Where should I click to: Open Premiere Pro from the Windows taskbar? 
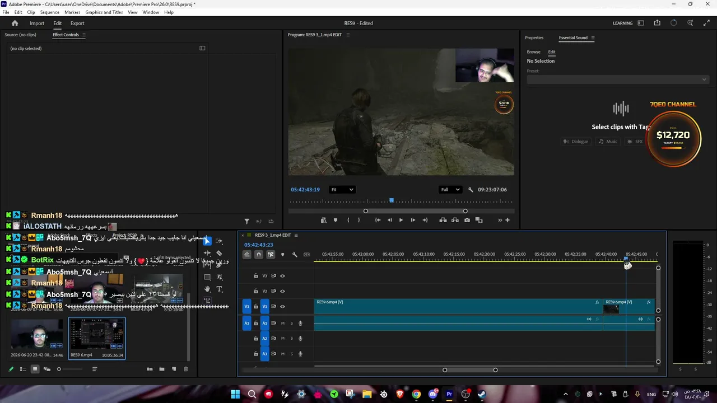449,394
